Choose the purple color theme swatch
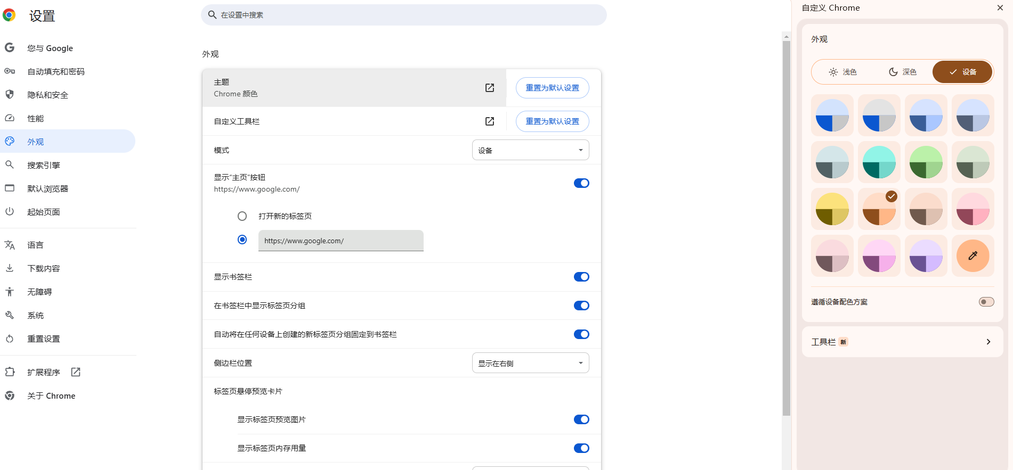 pyautogui.click(x=926, y=256)
